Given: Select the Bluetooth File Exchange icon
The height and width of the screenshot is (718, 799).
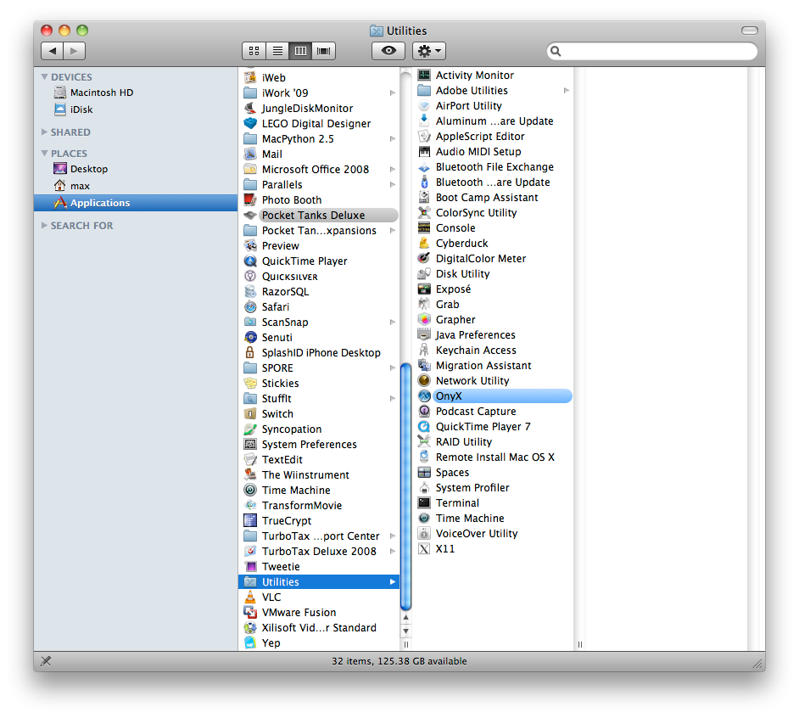Looking at the screenshot, I should [x=424, y=166].
